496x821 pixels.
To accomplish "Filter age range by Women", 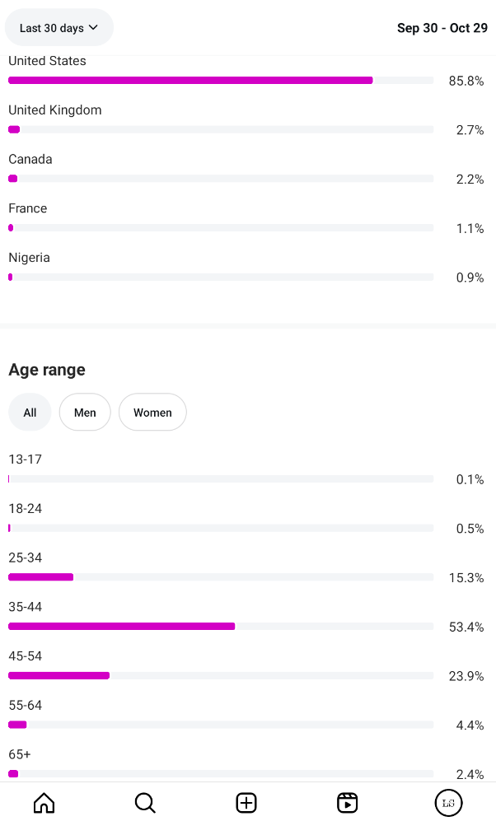I will 152,413.
